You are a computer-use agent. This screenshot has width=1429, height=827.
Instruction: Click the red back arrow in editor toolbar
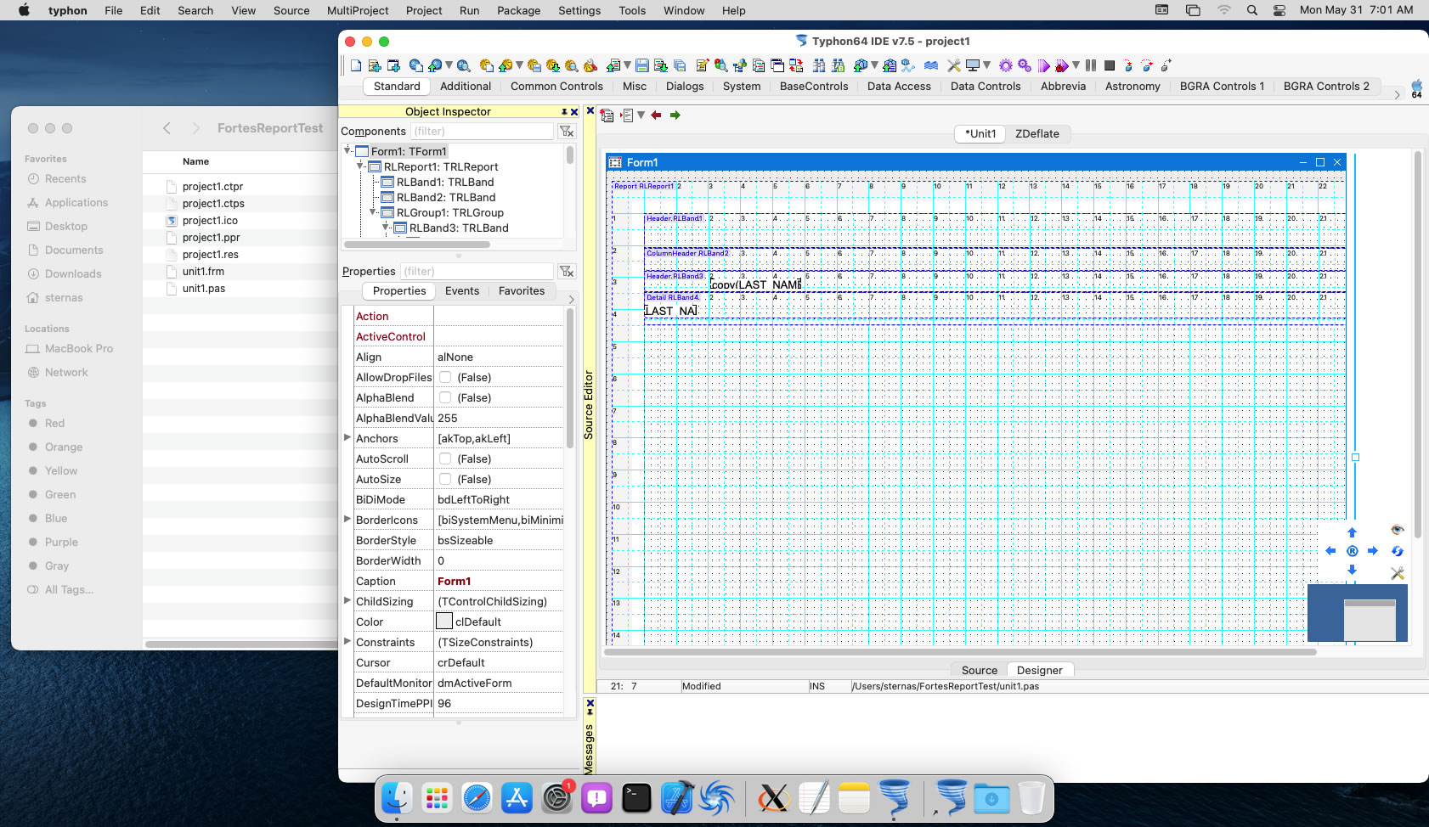tap(656, 115)
